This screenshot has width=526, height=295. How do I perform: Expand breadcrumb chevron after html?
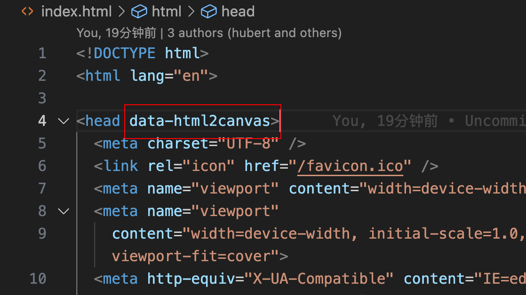[191, 12]
